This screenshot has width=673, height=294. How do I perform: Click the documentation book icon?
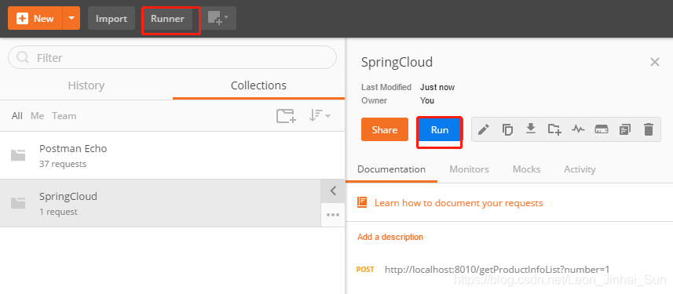point(362,202)
